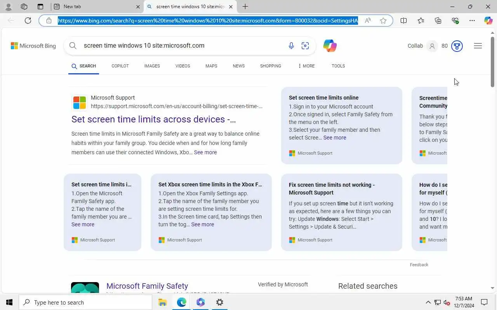497x310 pixels.
Task: Click the Microsoft Support site logo thumbnail
Action: [x=80, y=103]
